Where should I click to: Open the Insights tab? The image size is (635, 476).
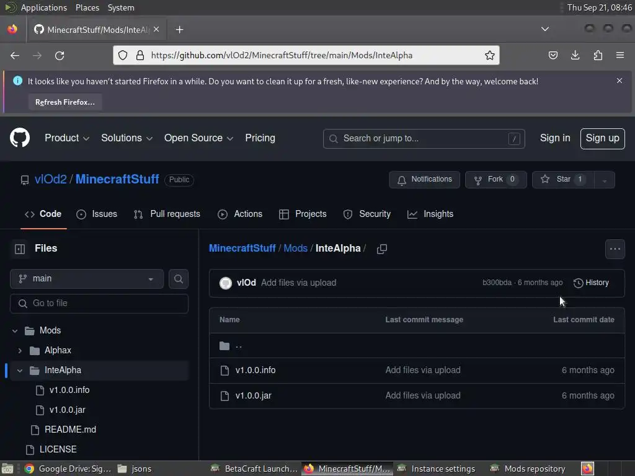click(430, 214)
